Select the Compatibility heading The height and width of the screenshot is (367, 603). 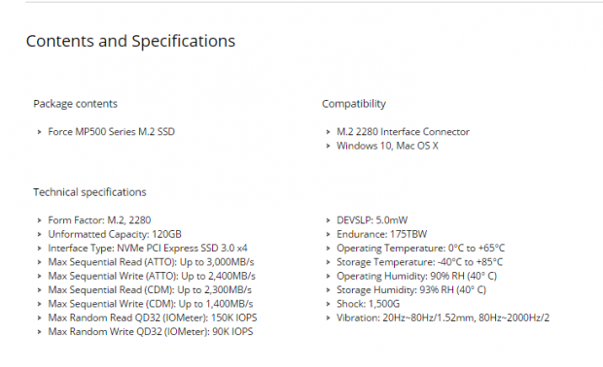(354, 104)
